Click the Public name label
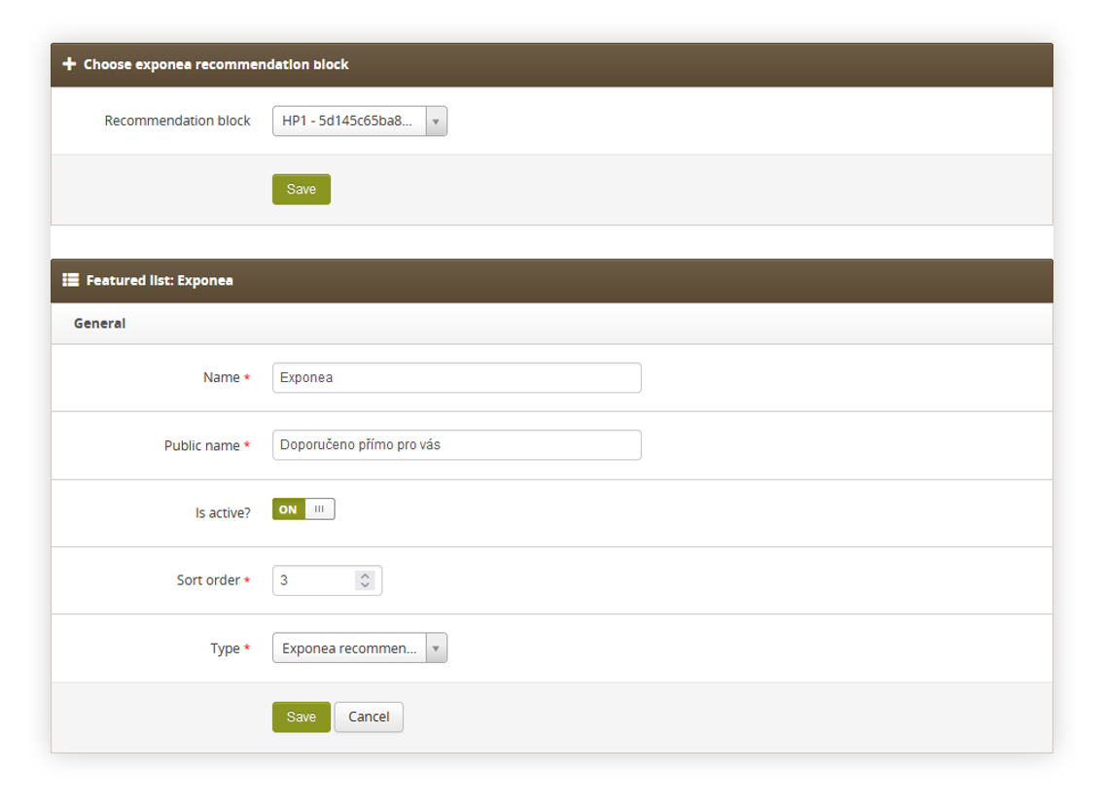The height and width of the screenshot is (805, 1105). [x=202, y=446]
